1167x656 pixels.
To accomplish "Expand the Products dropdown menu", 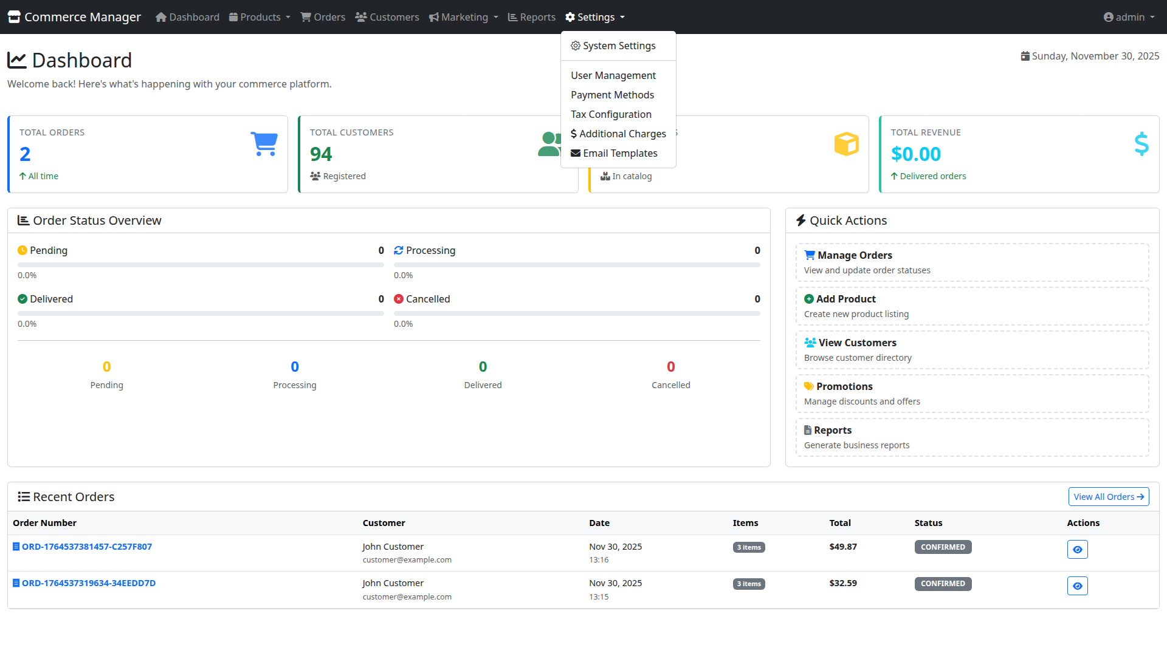I will (x=260, y=17).
